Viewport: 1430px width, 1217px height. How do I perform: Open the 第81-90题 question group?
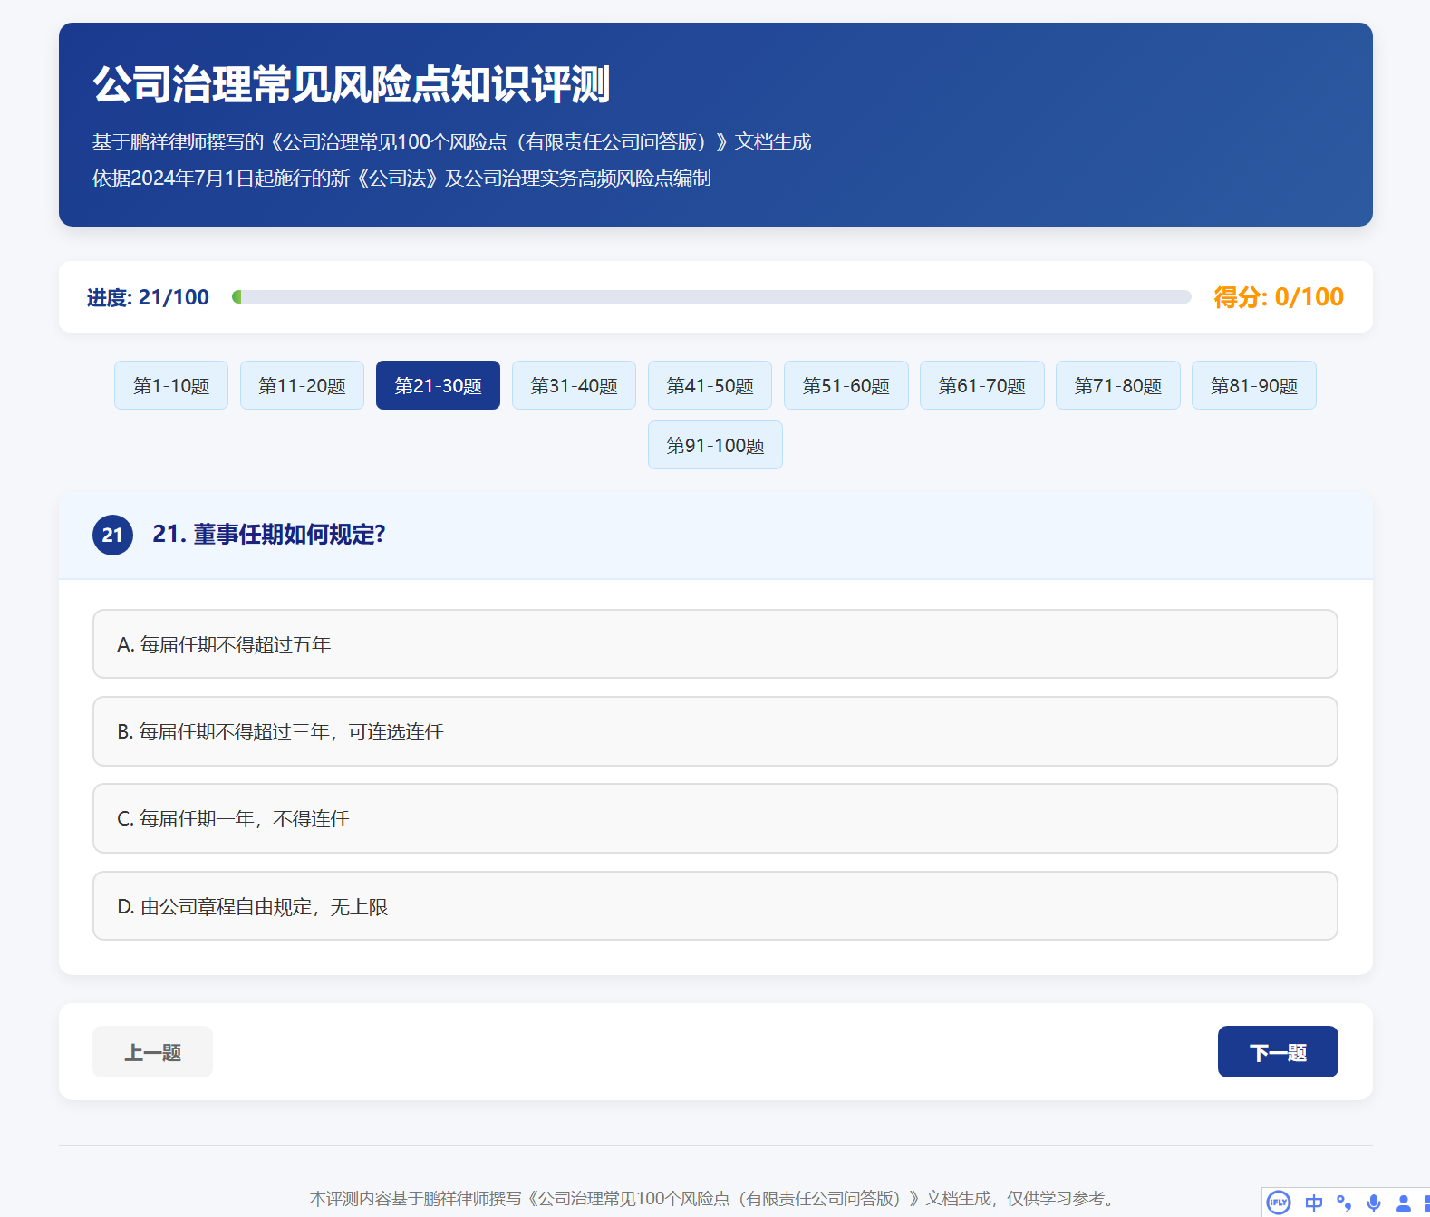(1253, 385)
